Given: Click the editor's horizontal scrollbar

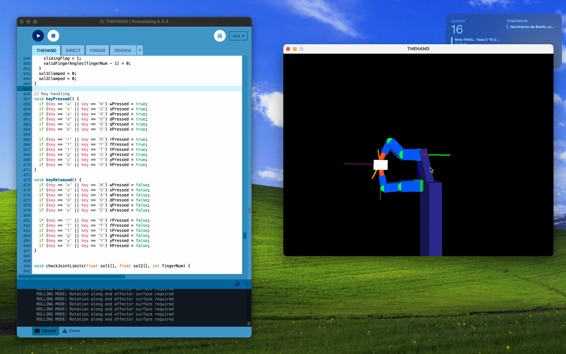Looking at the screenshot, I should pyautogui.click(x=72, y=277).
